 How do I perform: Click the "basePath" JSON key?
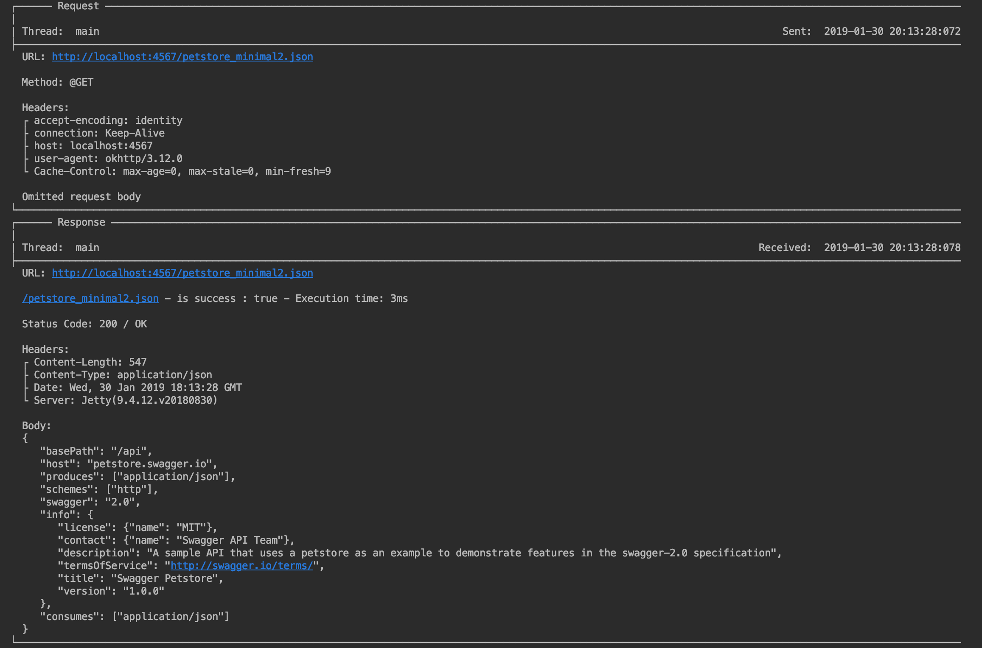(x=69, y=451)
